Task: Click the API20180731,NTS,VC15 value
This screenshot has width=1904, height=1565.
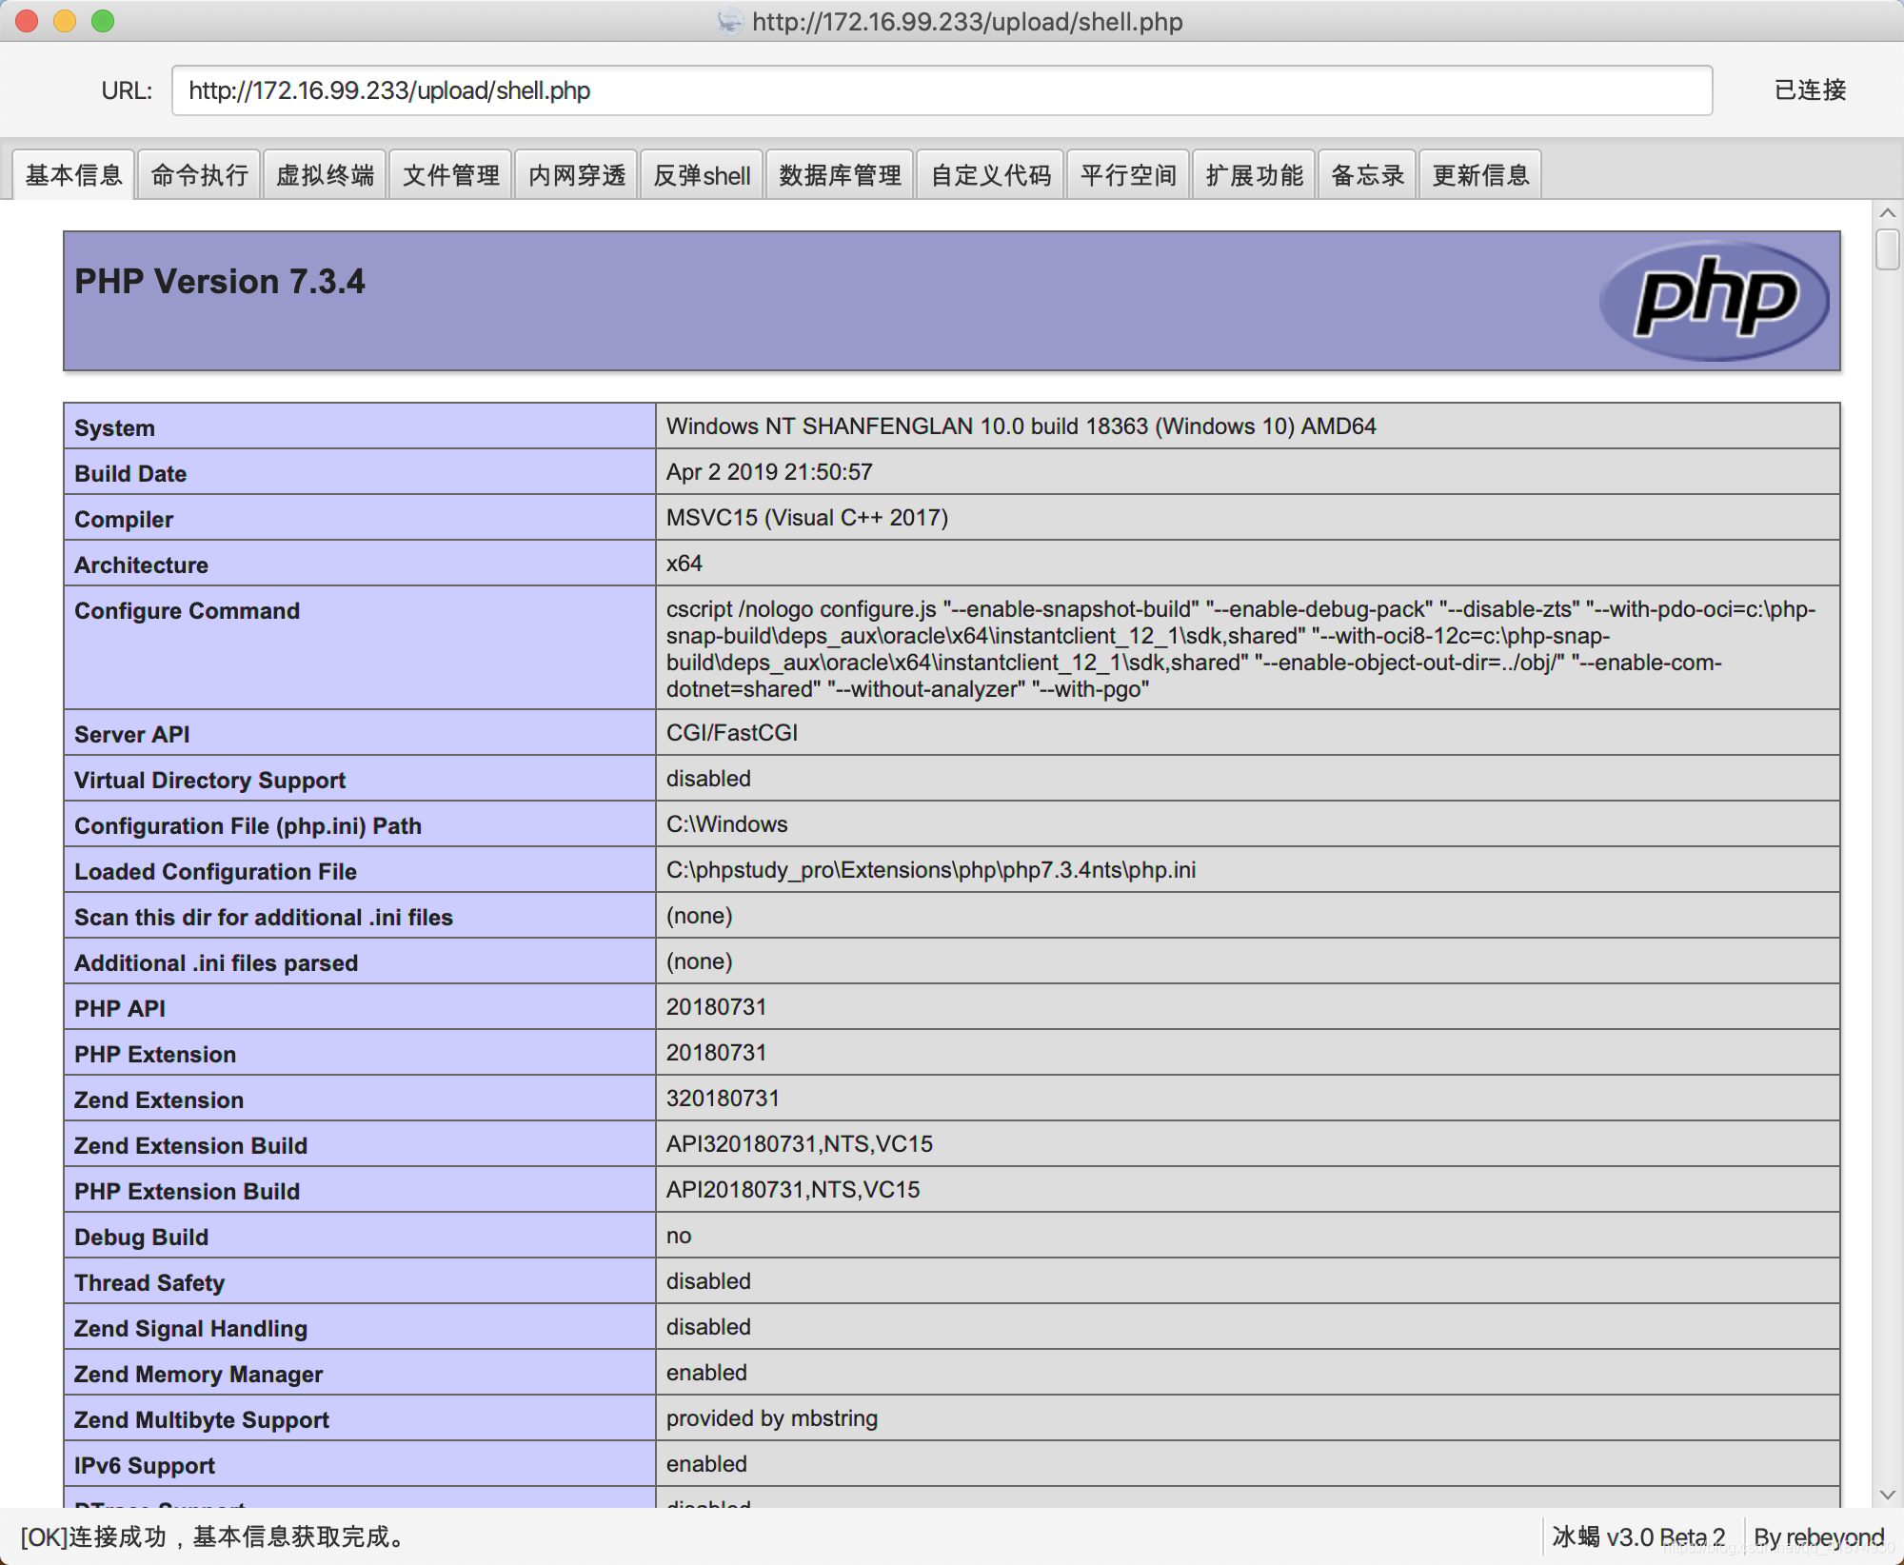Action: 793,1190
